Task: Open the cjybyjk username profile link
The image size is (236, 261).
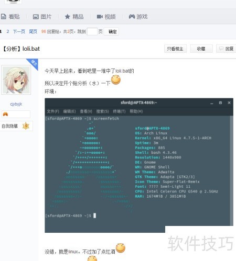Action: (x=16, y=104)
